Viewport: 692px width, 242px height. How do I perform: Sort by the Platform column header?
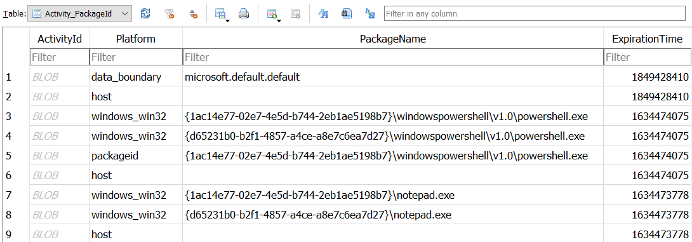point(136,39)
